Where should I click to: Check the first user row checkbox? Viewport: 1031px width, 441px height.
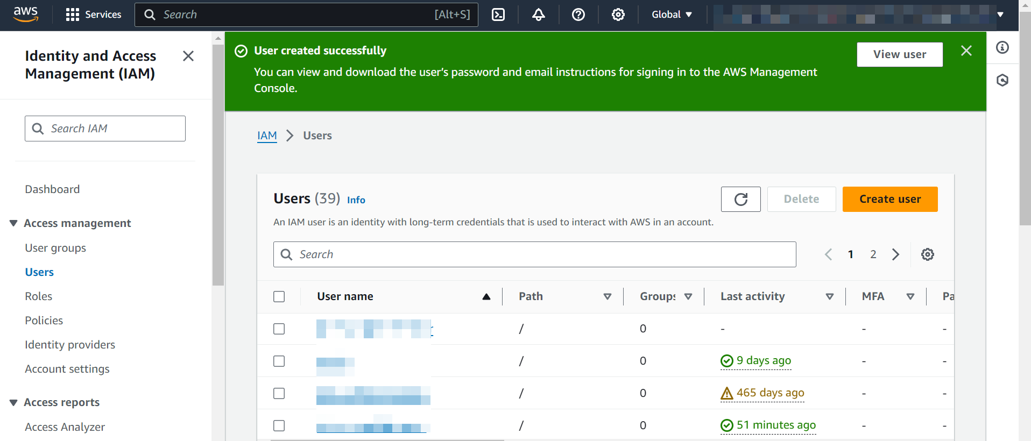pos(279,329)
